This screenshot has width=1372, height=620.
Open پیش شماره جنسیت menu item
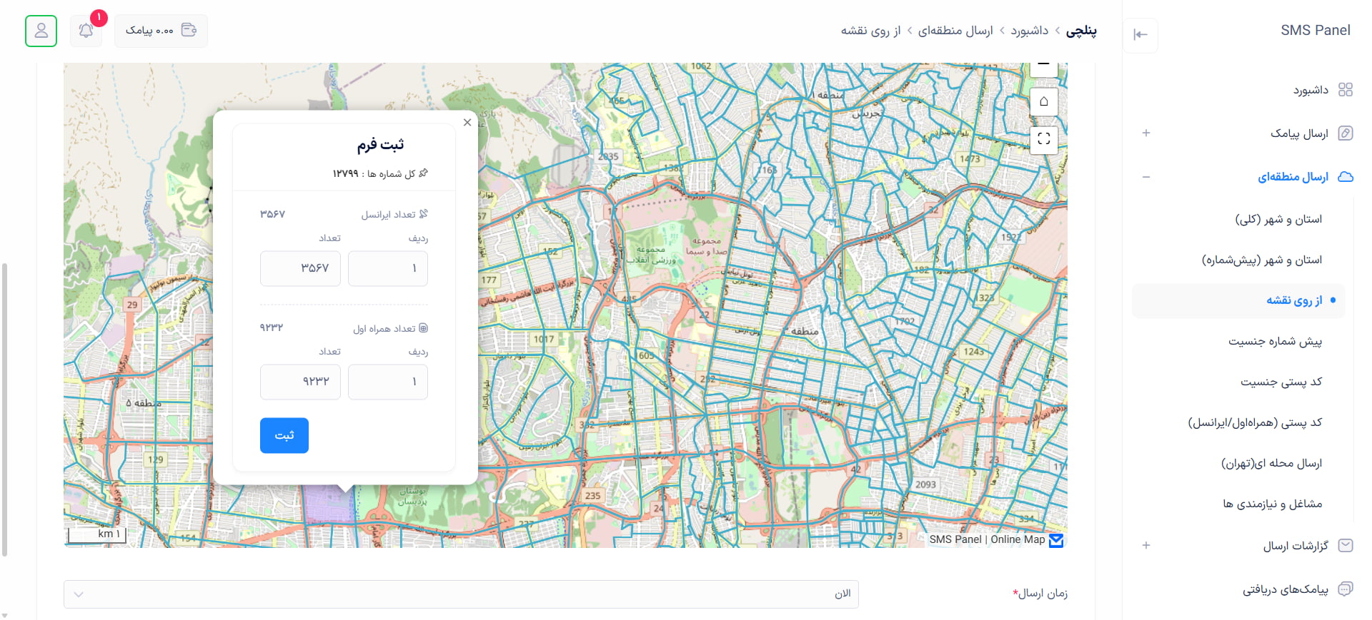coord(1275,341)
